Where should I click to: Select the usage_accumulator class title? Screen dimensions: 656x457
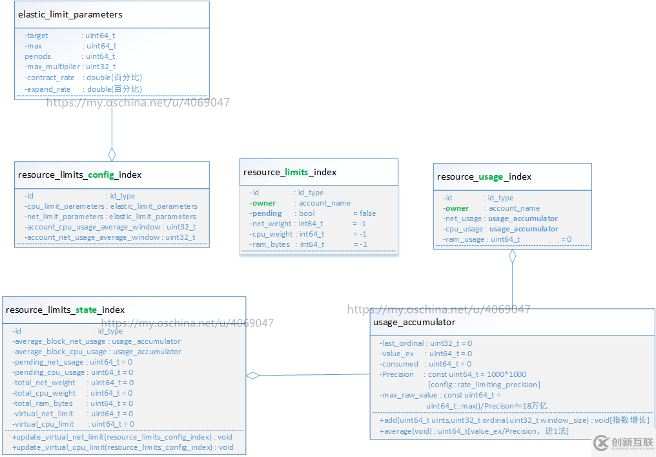(x=414, y=322)
